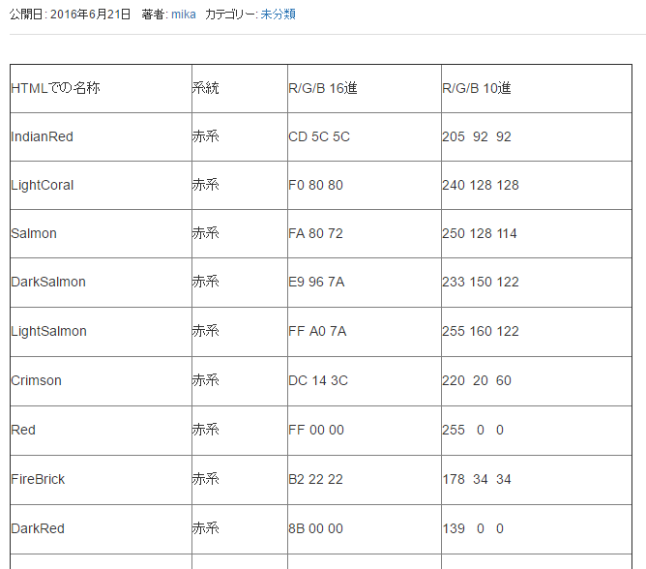
Task: Select the R/G/B 10進 column header
Action: pyautogui.click(x=477, y=88)
